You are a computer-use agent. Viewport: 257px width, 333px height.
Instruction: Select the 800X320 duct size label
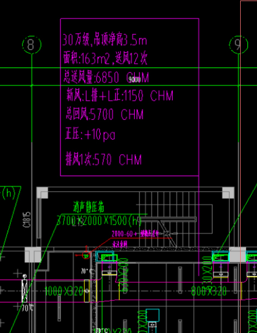209,291
